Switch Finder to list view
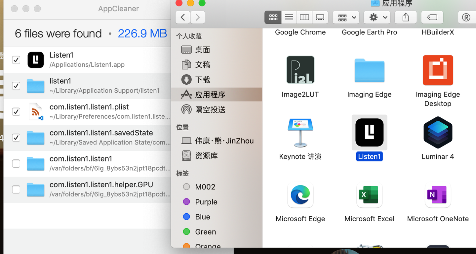This screenshot has width=476, height=254. pyautogui.click(x=289, y=17)
